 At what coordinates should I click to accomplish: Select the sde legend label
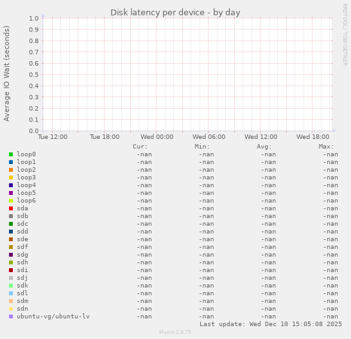(22, 239)
